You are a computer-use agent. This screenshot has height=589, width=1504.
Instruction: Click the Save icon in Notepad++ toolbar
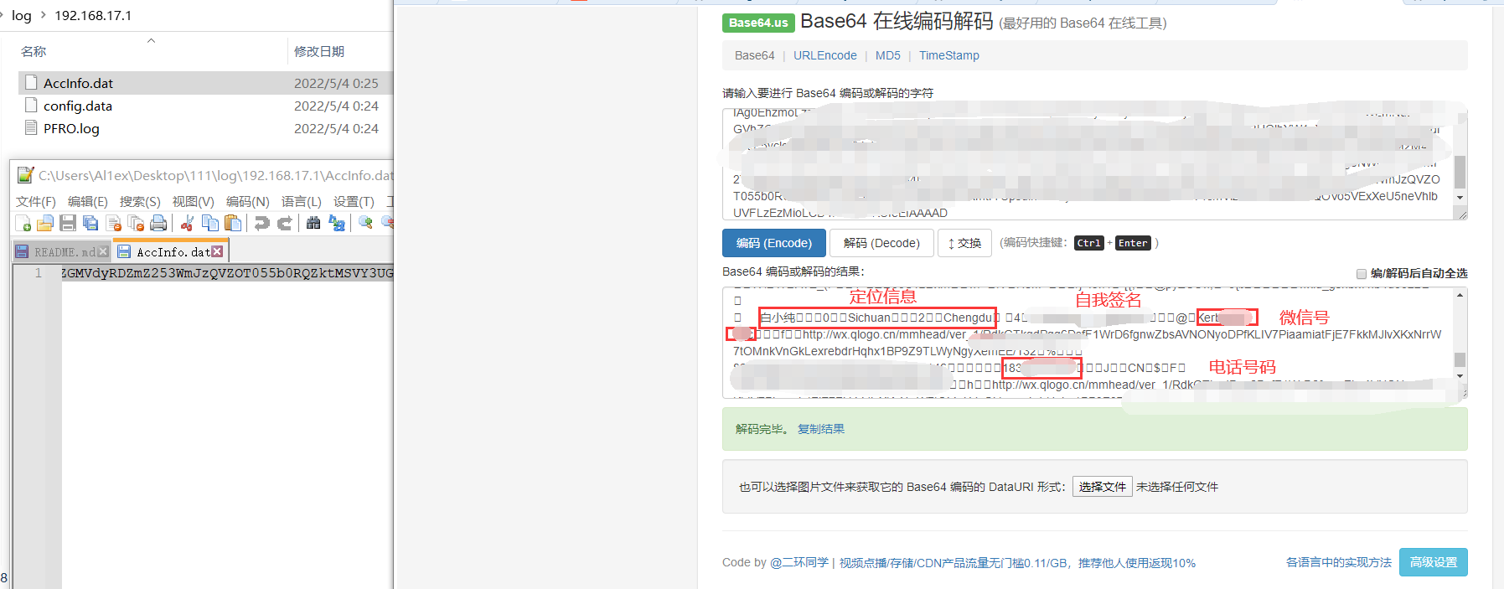pos(68,223)
